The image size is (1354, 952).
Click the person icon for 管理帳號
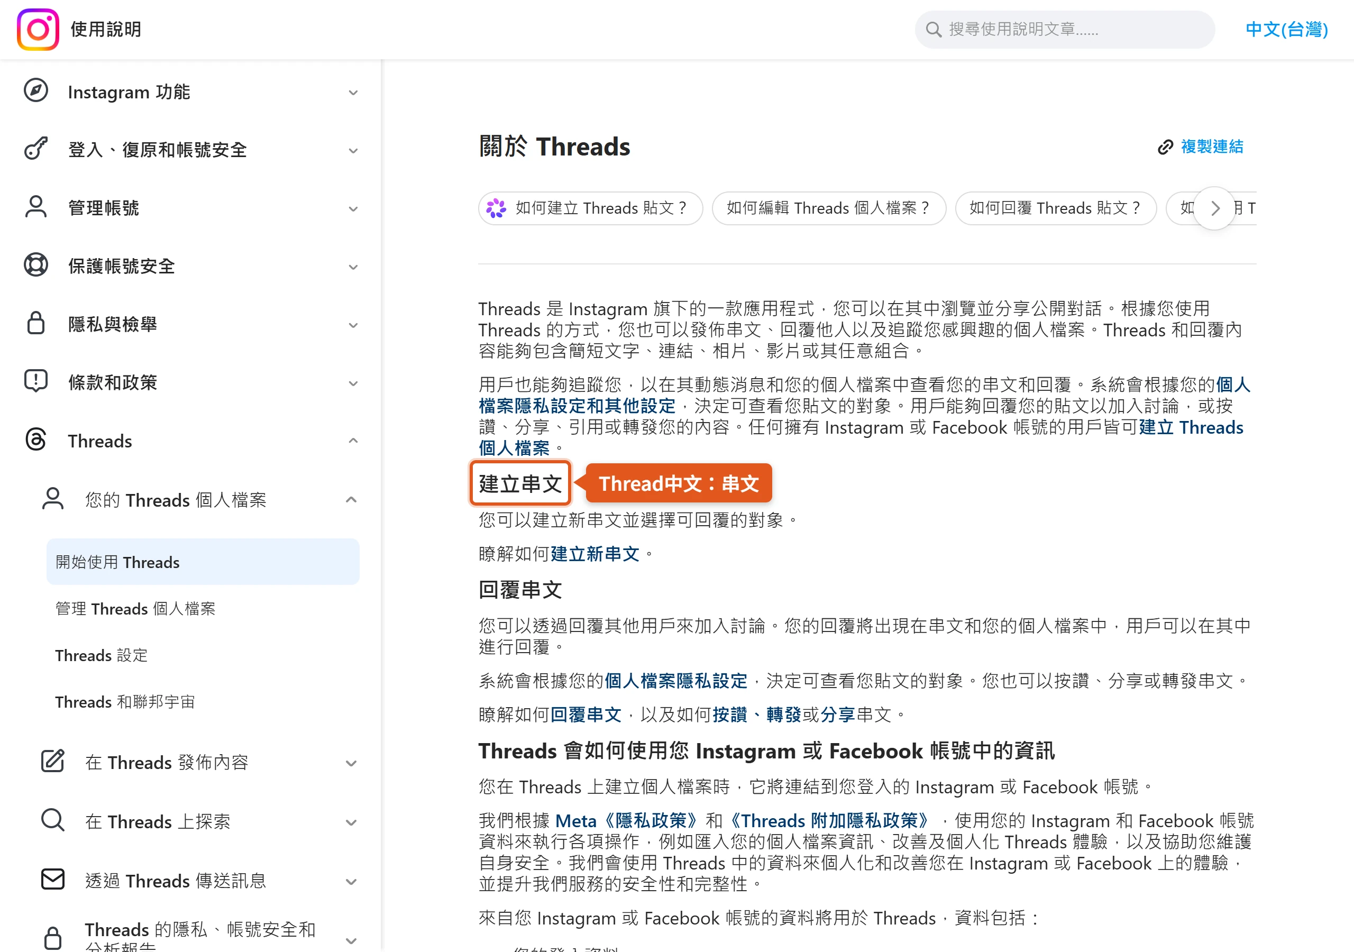[36, 207]
